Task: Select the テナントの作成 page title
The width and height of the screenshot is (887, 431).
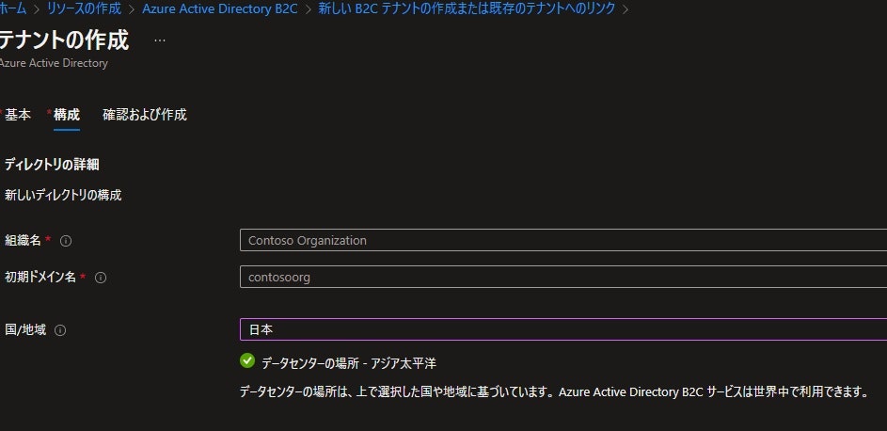Action: [65, 40]
